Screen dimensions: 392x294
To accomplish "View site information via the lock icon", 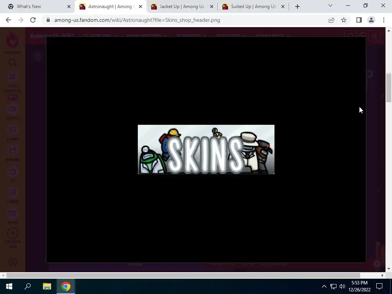I will 48,20.
